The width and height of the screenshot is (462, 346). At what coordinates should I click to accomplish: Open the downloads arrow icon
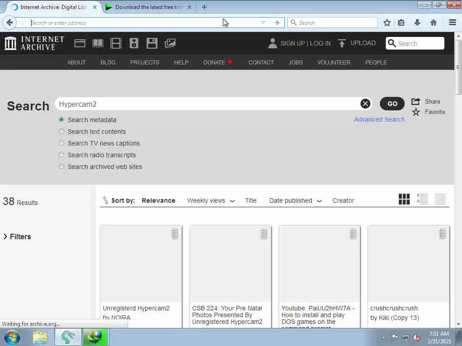pyautogui.click(x=417, y=23)
